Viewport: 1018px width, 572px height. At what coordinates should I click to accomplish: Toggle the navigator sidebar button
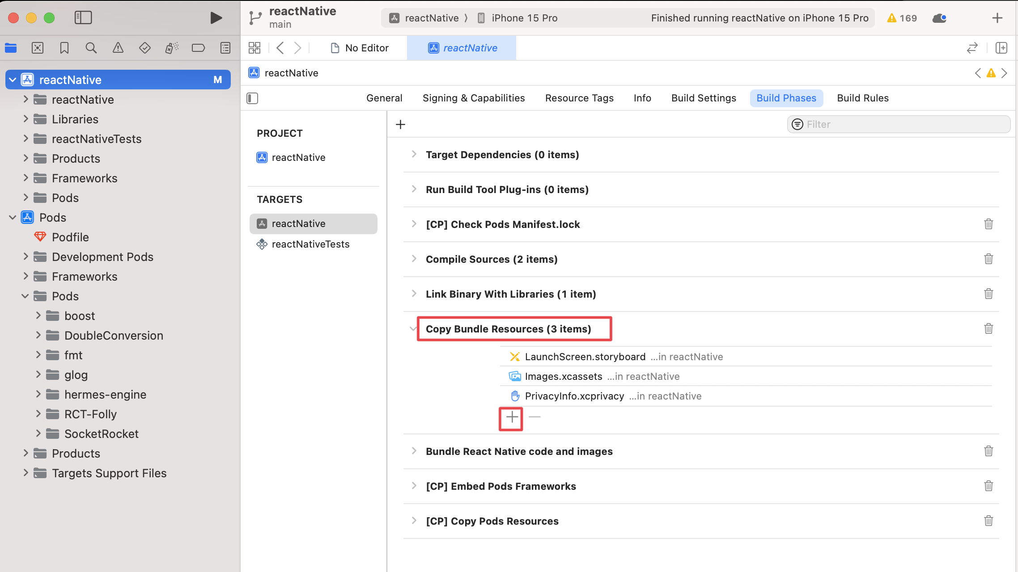[83, 18]
